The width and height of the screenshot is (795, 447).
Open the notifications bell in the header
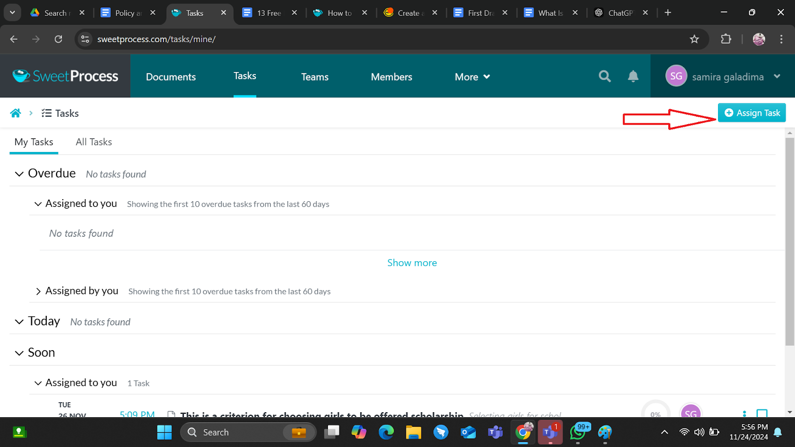(x=633, y=76)
